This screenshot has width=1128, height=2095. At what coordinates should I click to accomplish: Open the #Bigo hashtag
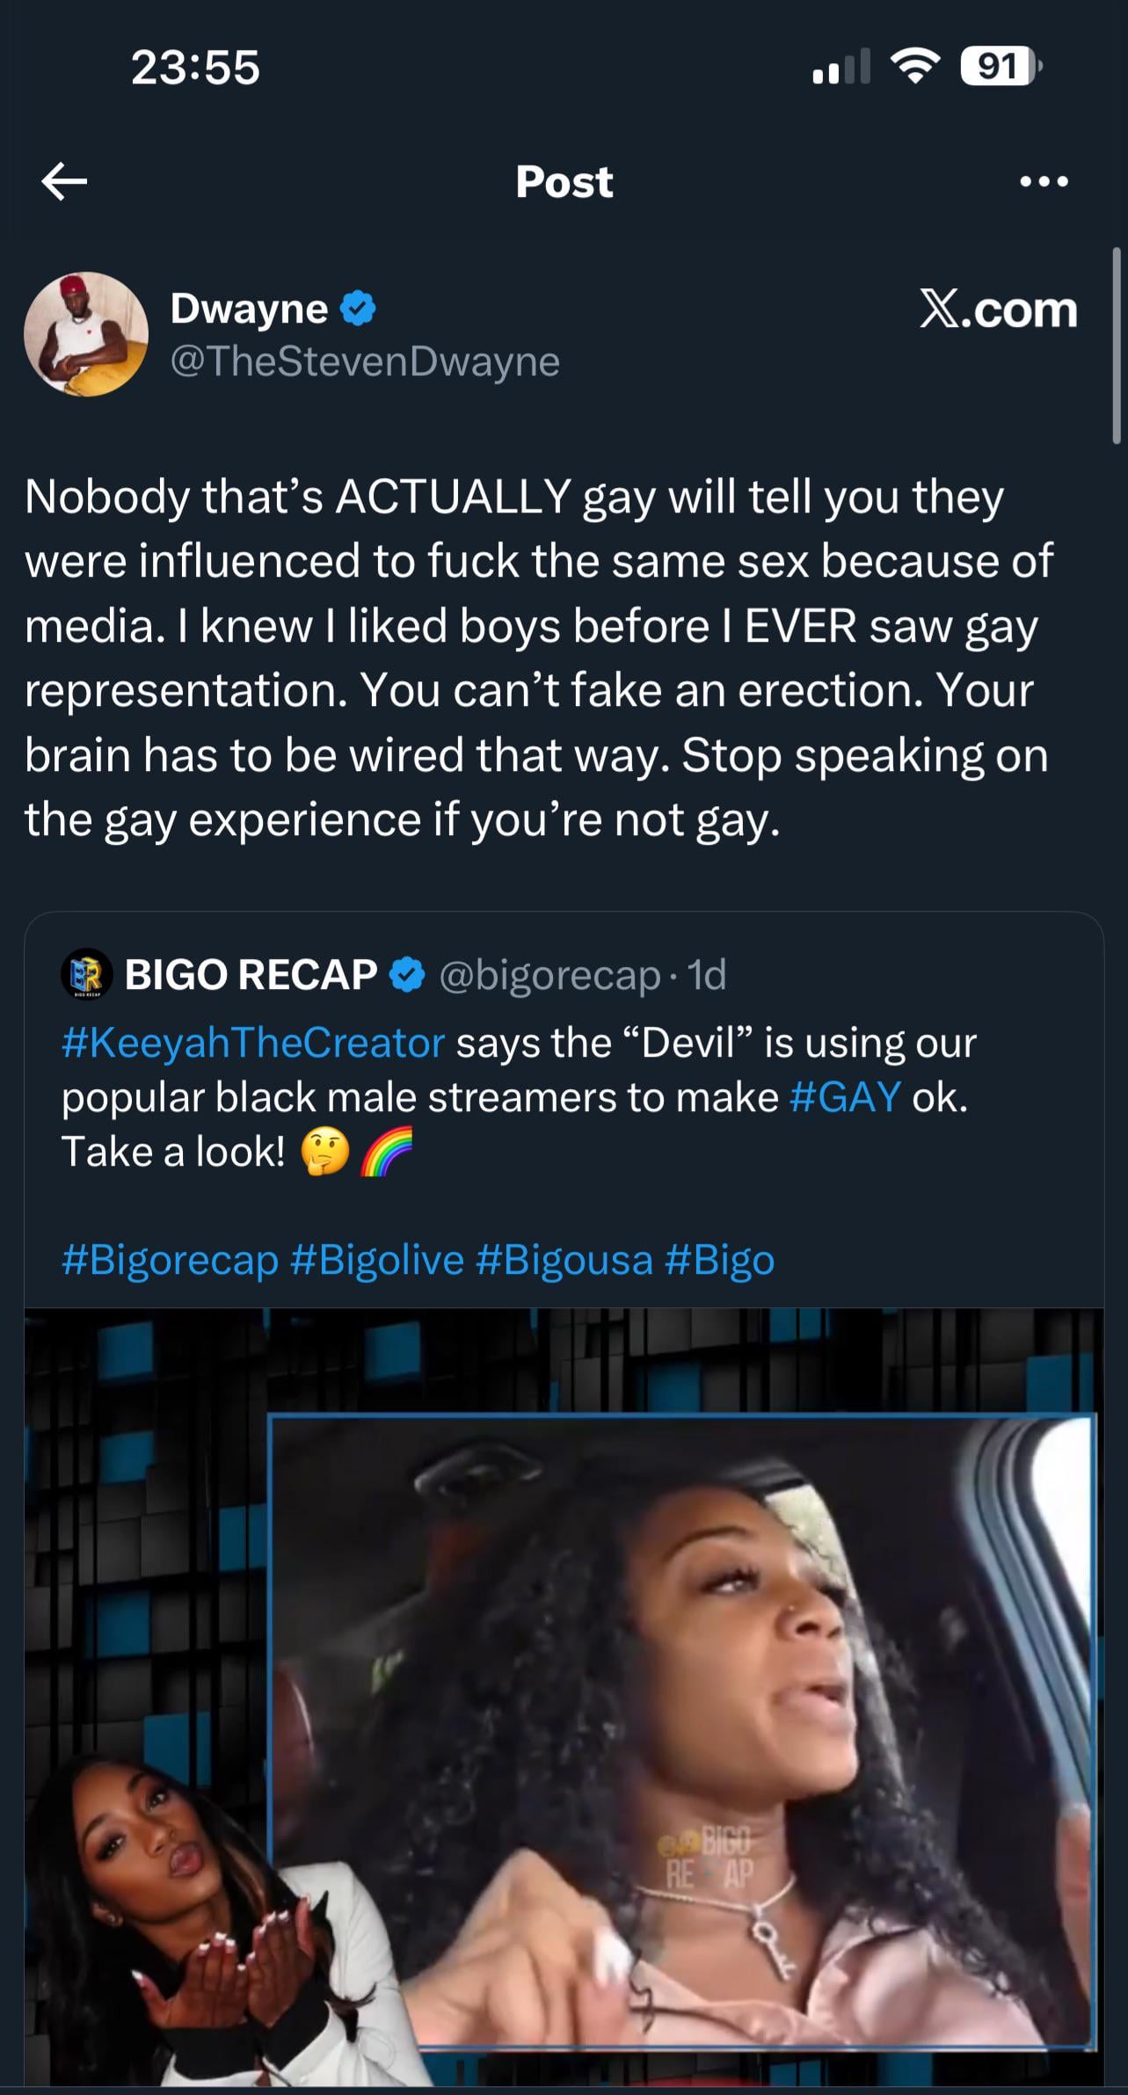[720, 1260]
